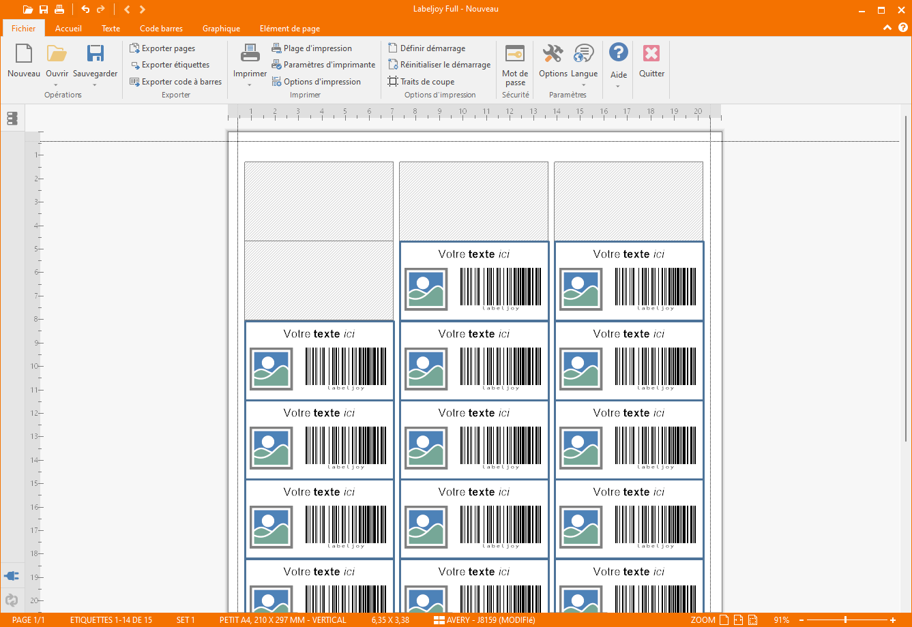
Task: Open Mot de passe security settings
Action: (515, 65)
